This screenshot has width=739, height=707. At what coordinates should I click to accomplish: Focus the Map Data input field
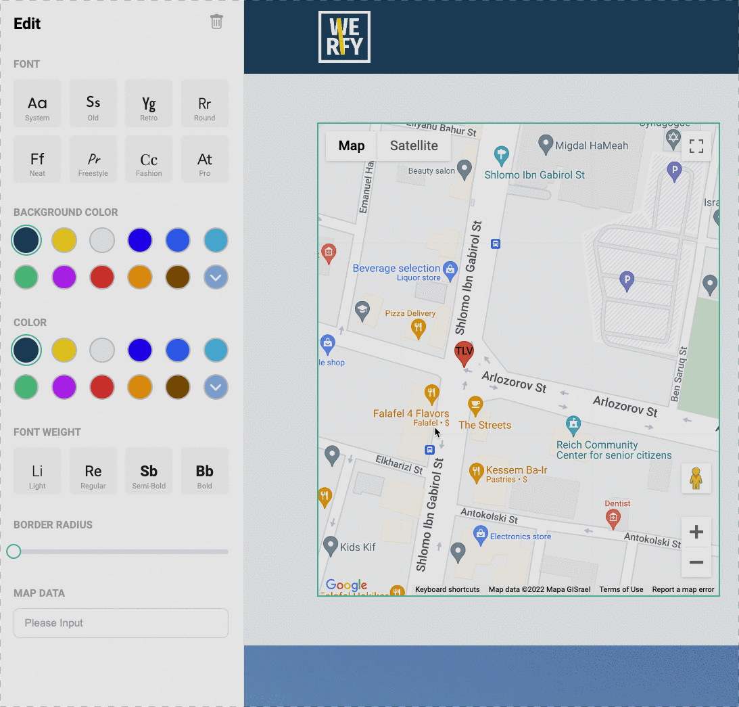point(120,623)
